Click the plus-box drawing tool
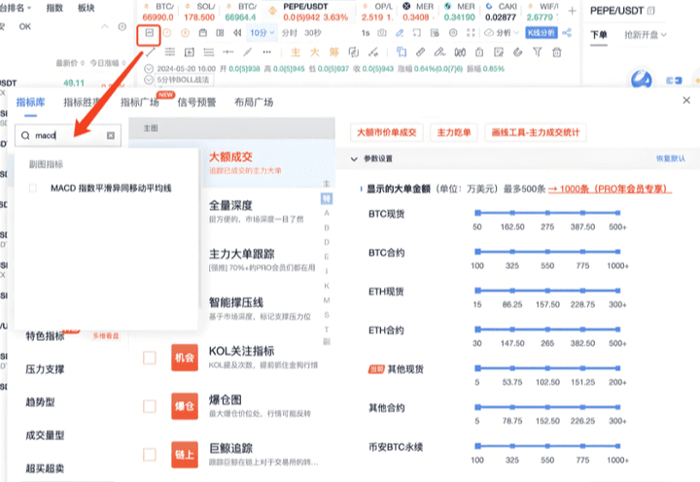The image size is (700, 482). coord(190,52)
